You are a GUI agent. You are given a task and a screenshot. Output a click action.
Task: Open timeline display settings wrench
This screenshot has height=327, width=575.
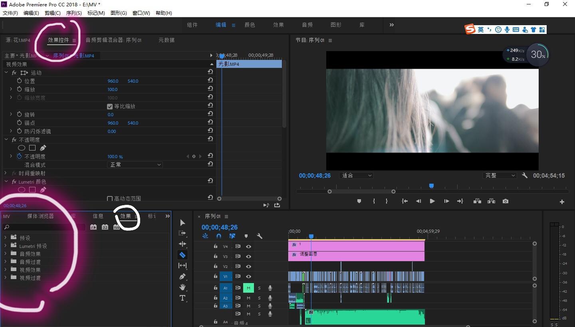(x=260, y=236)
